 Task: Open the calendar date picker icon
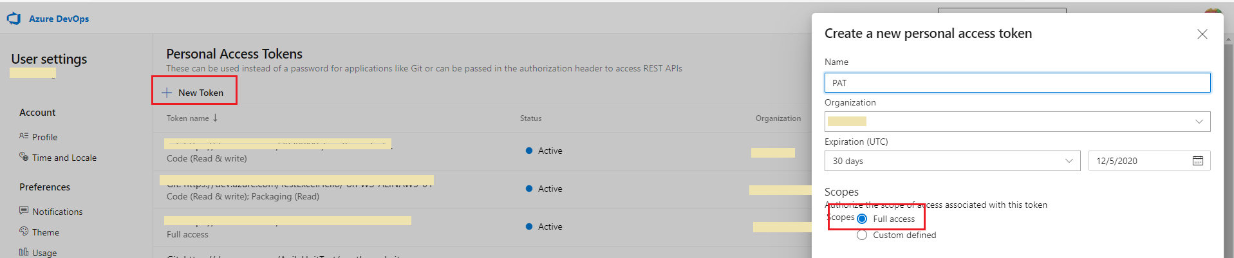click(1197, 161)
